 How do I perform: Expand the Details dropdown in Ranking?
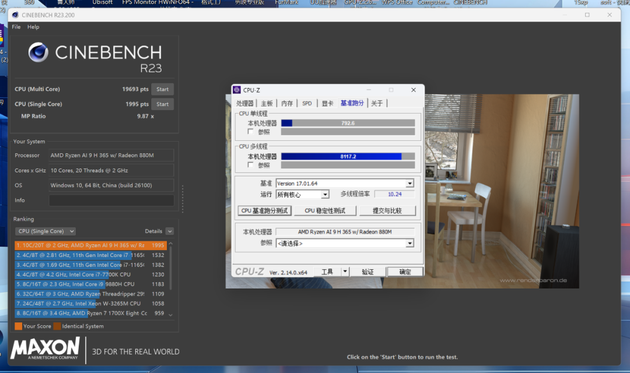point(170,231)
